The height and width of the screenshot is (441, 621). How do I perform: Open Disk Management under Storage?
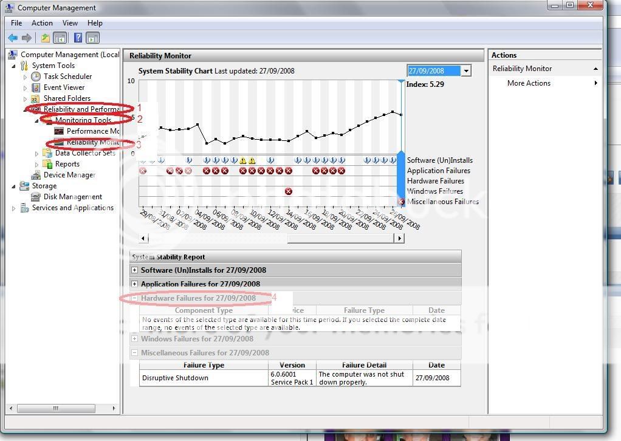click(x=72, y=197)
